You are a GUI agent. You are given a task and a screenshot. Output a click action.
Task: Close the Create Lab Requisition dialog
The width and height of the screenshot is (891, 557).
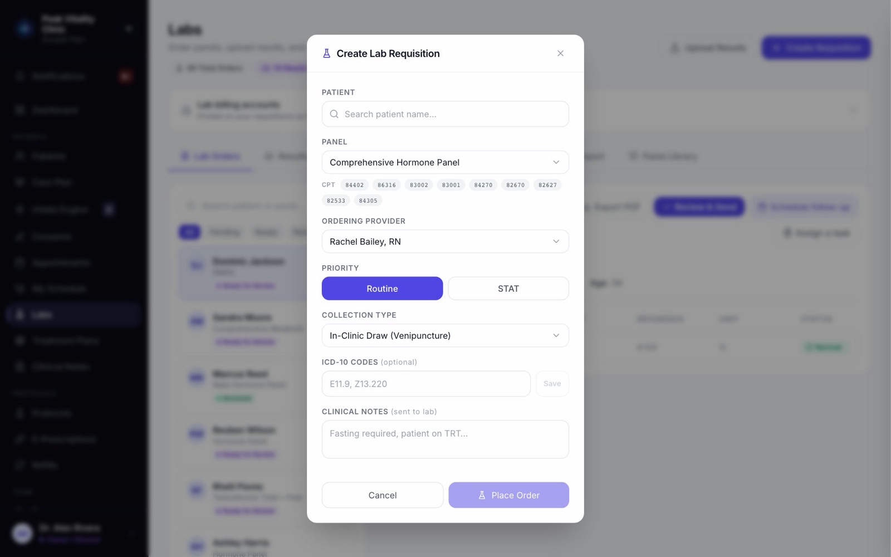coord(560,53)
